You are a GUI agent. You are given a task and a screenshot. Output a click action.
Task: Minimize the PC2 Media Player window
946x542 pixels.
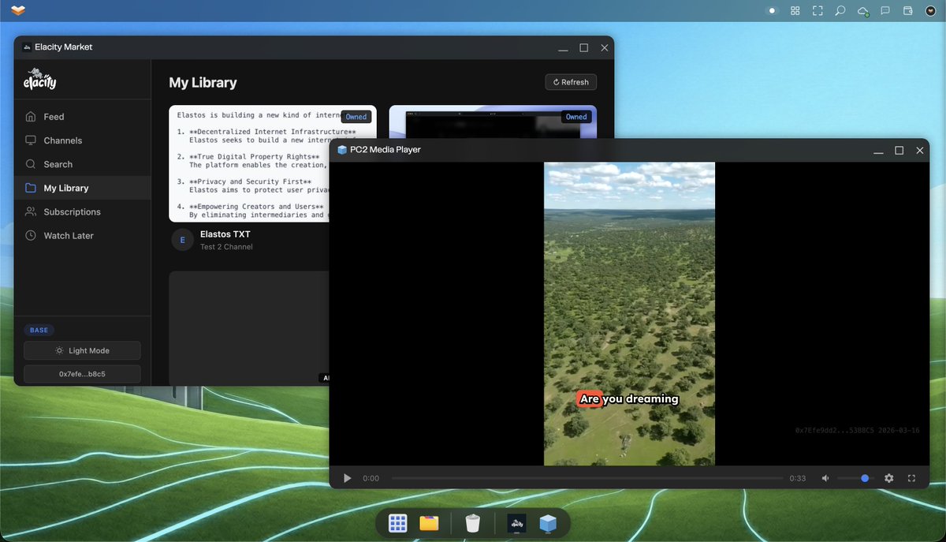(878, 151)
